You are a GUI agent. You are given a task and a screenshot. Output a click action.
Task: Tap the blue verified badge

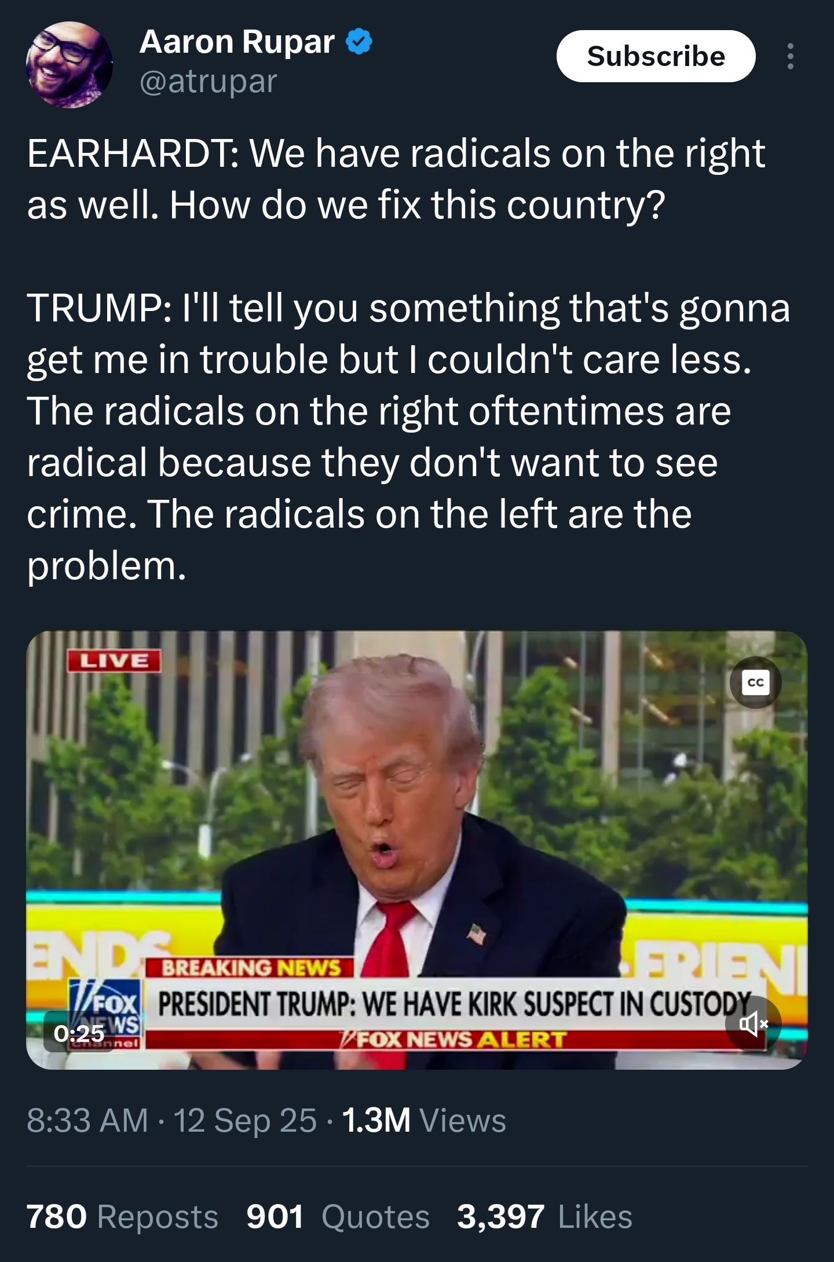(359, 43)
